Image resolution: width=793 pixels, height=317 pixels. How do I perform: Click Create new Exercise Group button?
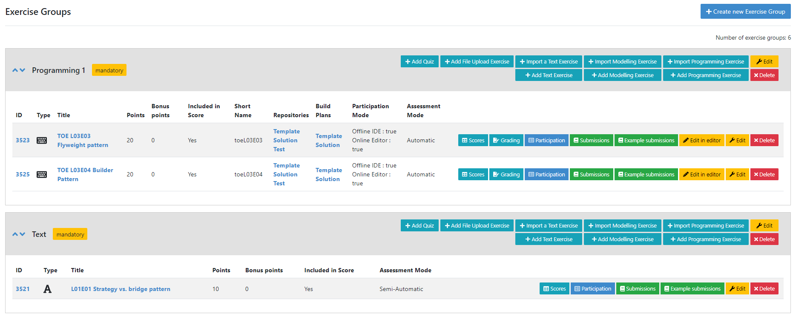point(745,12)
